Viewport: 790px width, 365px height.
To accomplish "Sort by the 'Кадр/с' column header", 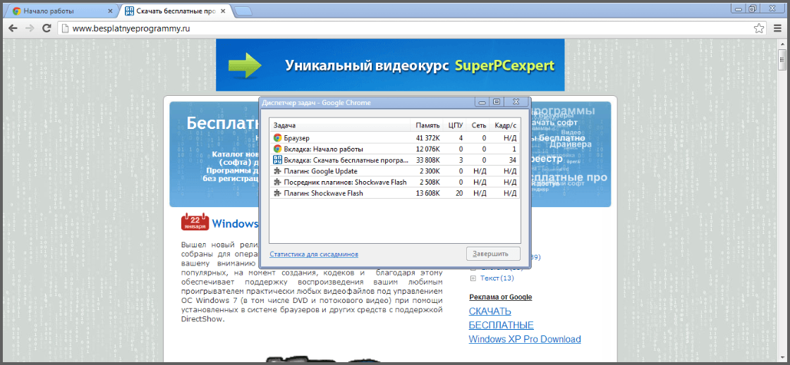I will 504,125.
